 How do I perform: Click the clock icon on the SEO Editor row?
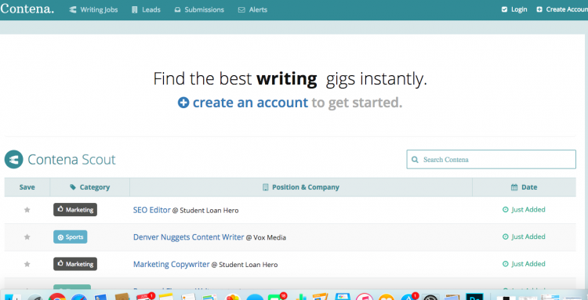click(506, 210)
